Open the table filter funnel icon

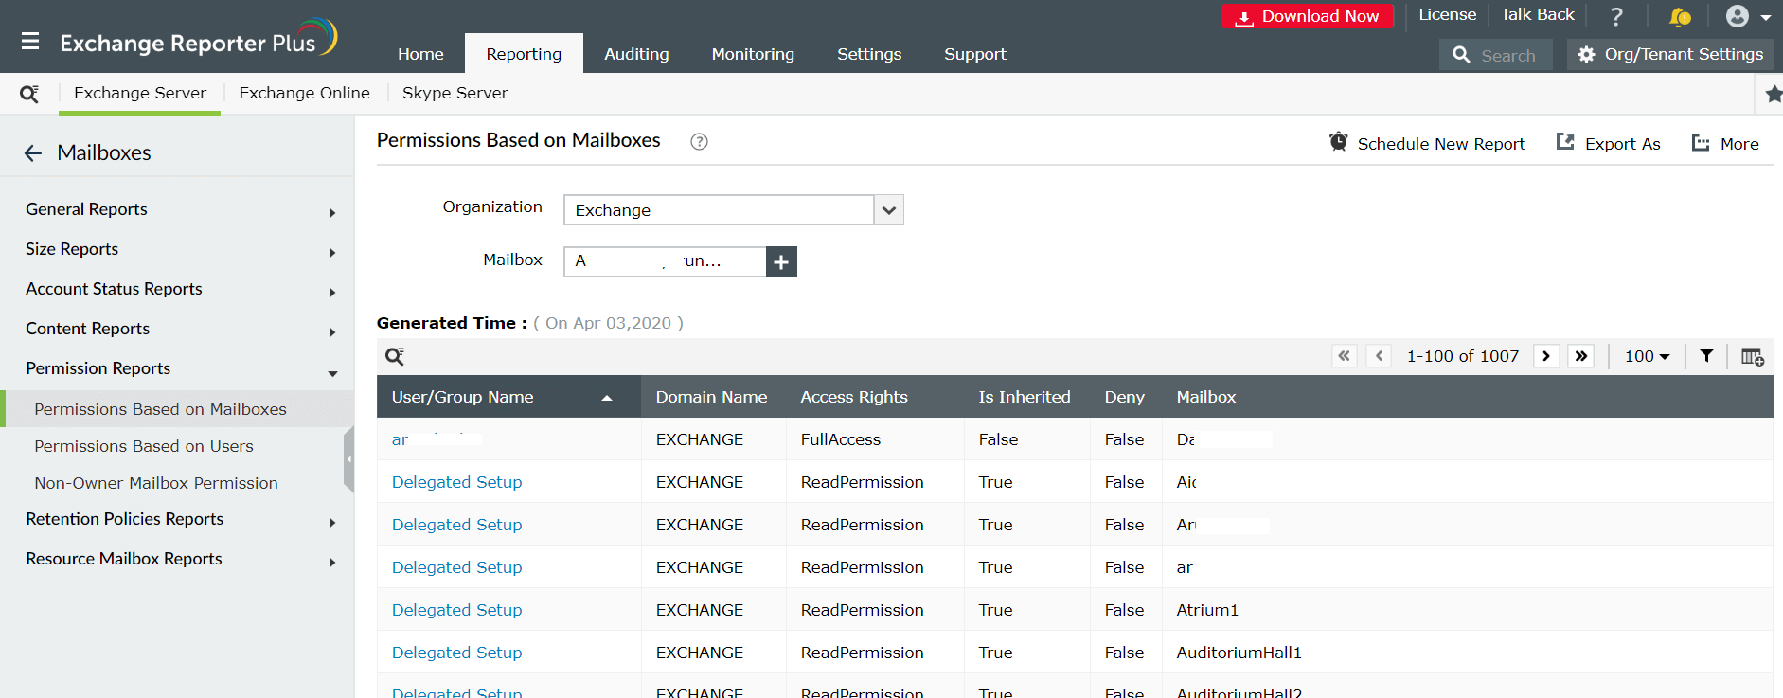tap(1706, 356)
